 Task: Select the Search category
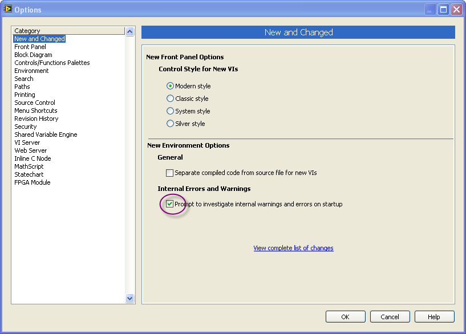coord(24,79)
